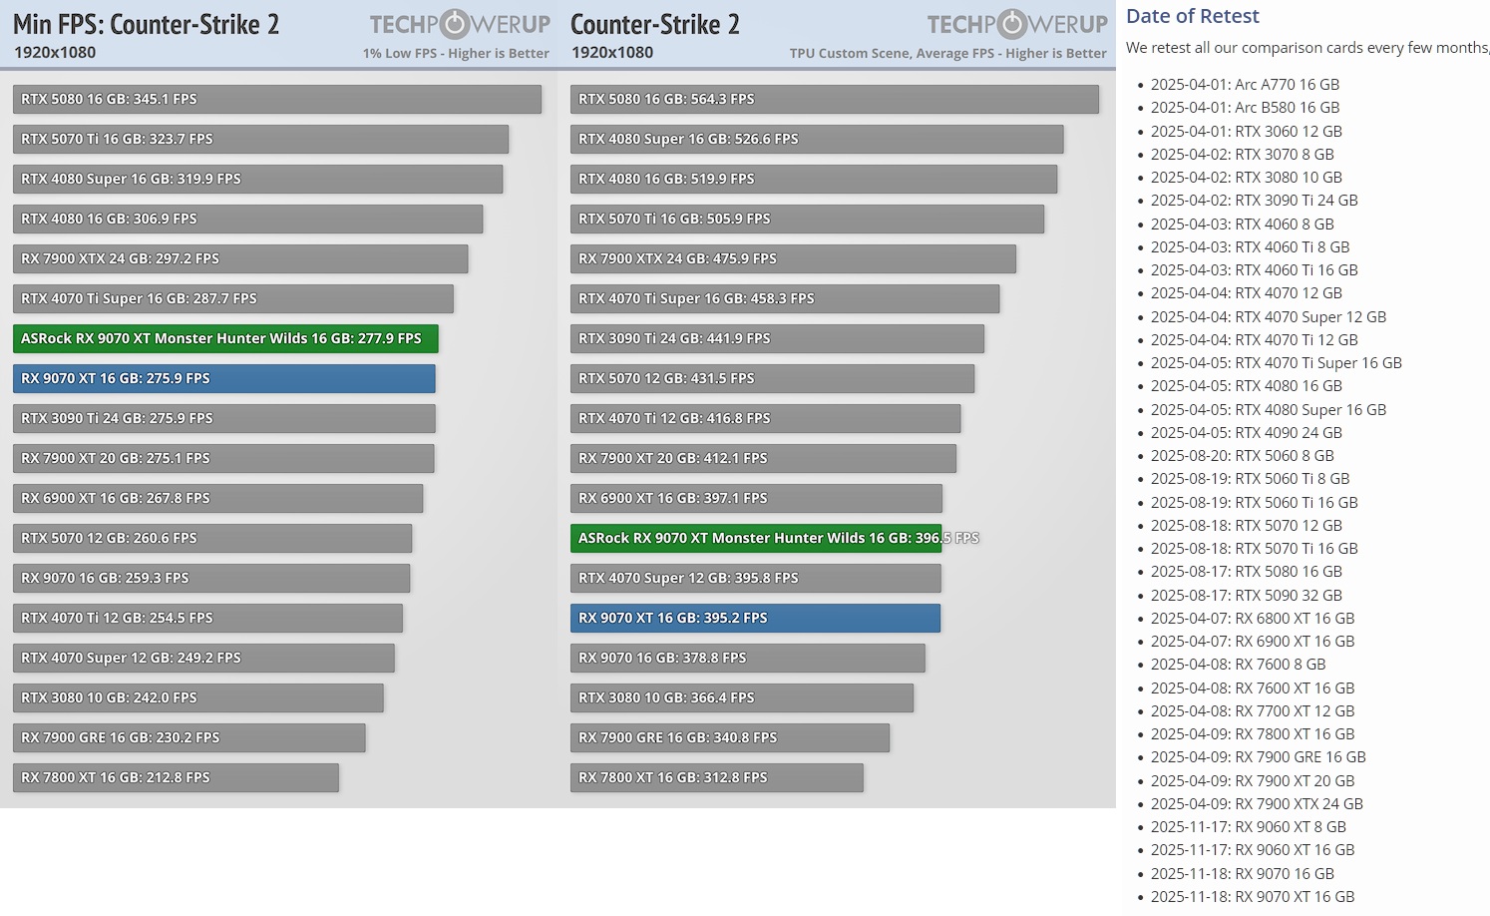1490x916 pixels.
Task: Select retest entry 2025-04-04: RTX 4070 12 GB
Action: (x=1247, y=293)
